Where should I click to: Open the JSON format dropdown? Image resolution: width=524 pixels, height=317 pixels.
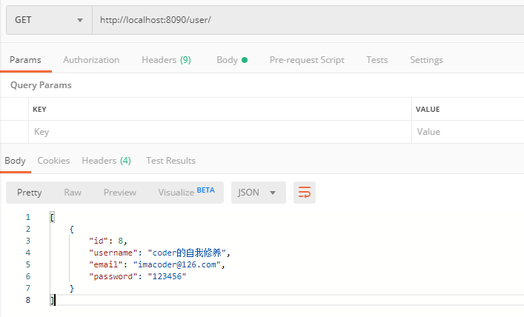(259, 193)
